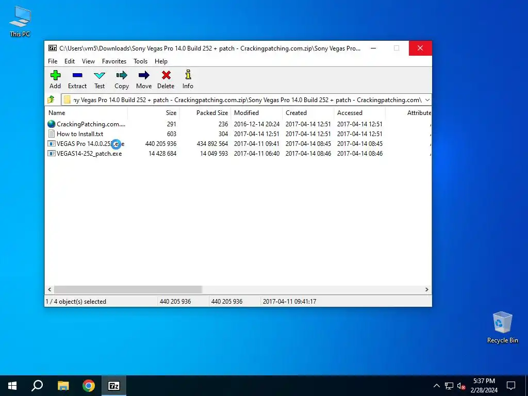The height and width of the screenshot is (396, 528).
Task: Launch Google Chrome from taskbar
Action: click(89, 386)
